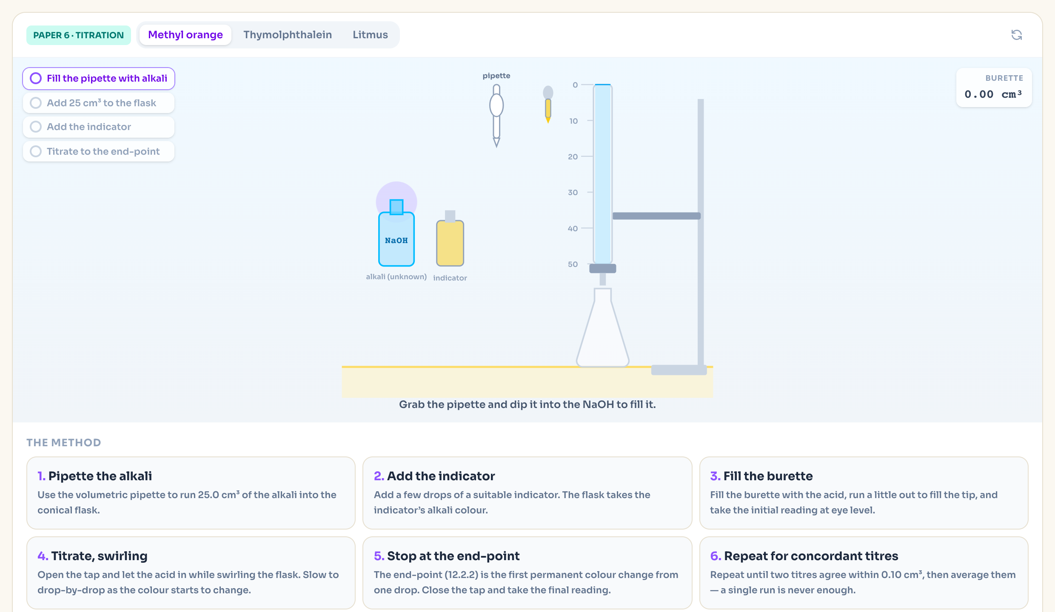
Task: Click the burette scale mark 0
Action: (575, 85)
